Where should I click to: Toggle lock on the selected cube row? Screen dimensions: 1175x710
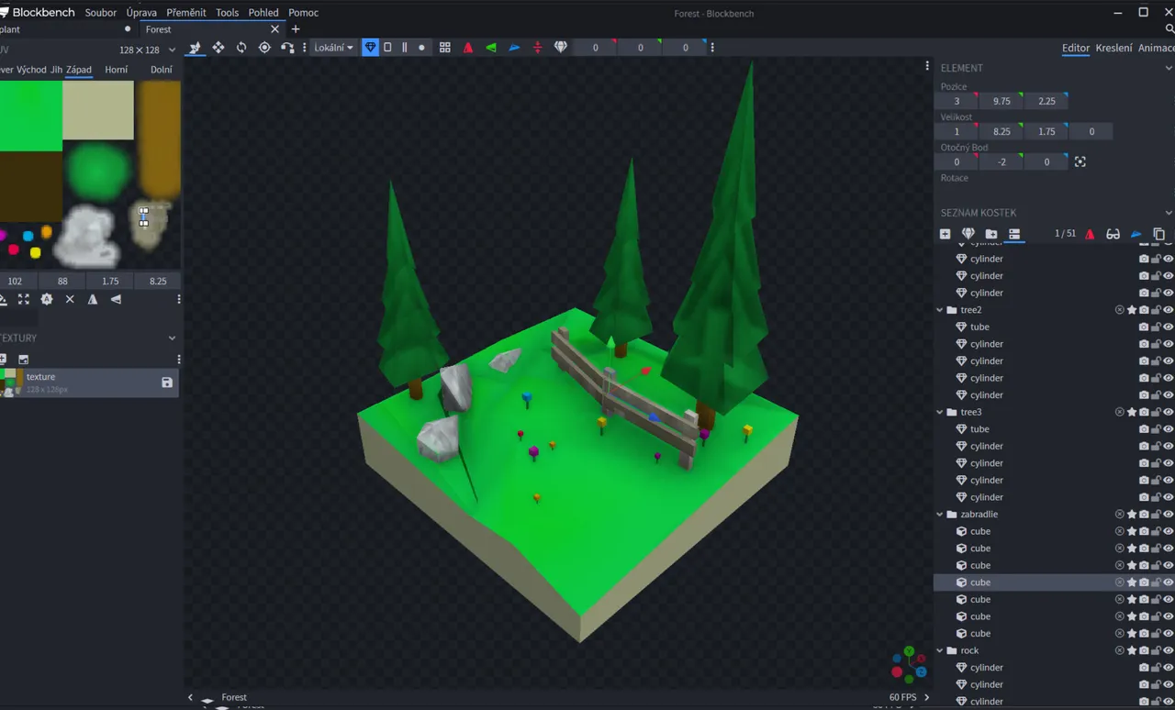pyautogui.click(x=1156, y=582)
